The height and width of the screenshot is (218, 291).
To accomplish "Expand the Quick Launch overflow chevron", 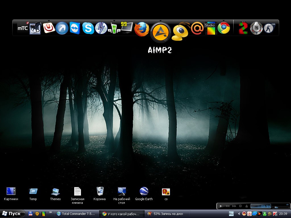I will click(51, 212).
